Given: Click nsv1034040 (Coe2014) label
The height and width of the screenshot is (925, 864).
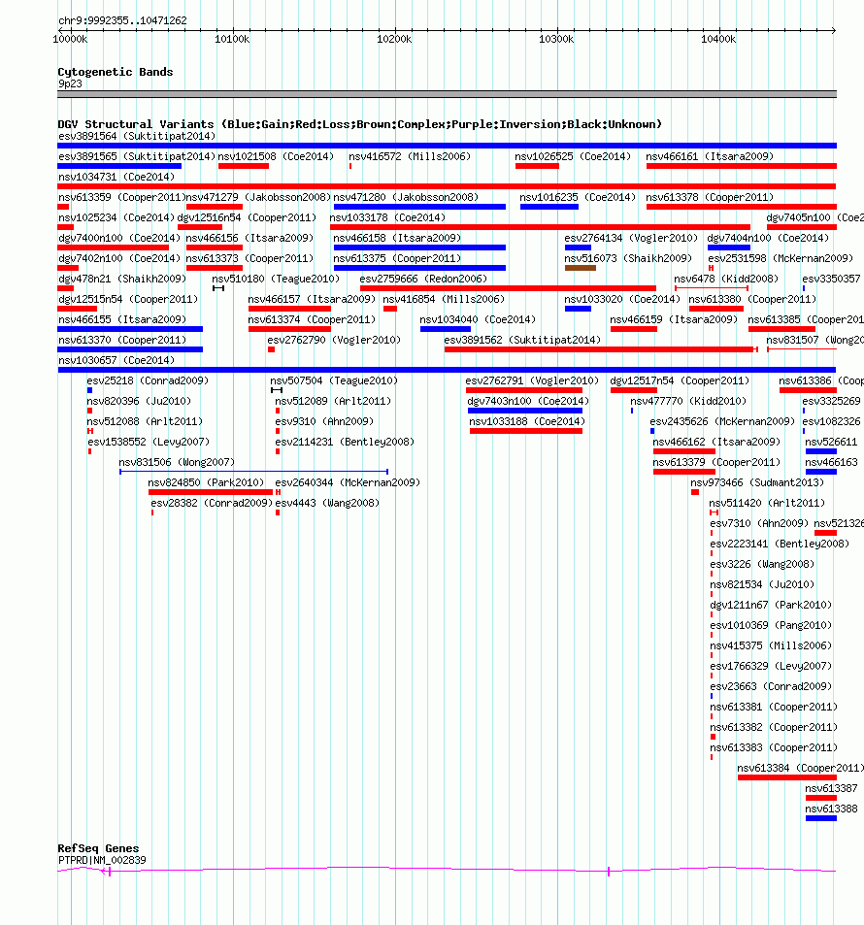Looking at the screenshot, I should click(478, 319).
